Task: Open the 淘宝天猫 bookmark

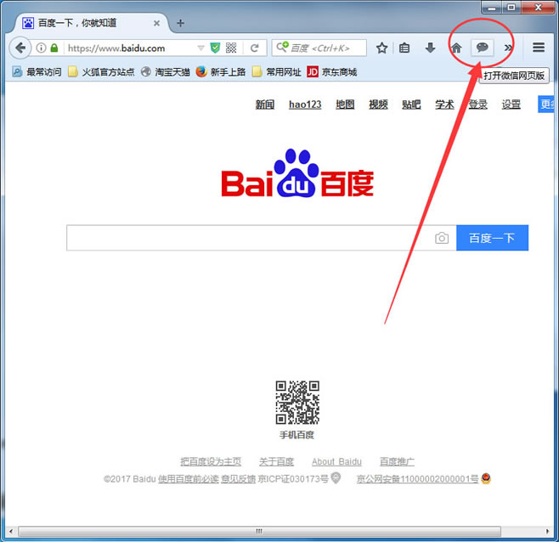Action: [165, 72]
